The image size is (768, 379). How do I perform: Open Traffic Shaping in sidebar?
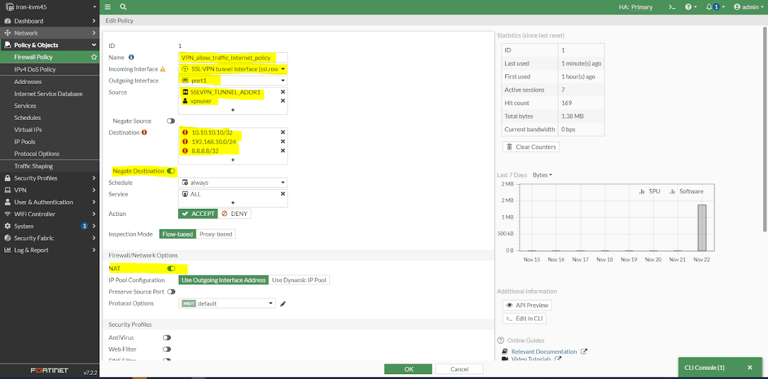click(x=33, y=166)
